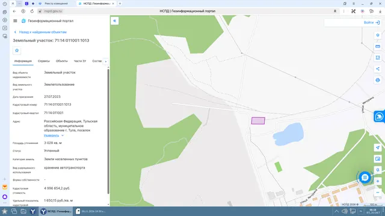Zoom in on the map
The image size is (385, 216).
378,181
